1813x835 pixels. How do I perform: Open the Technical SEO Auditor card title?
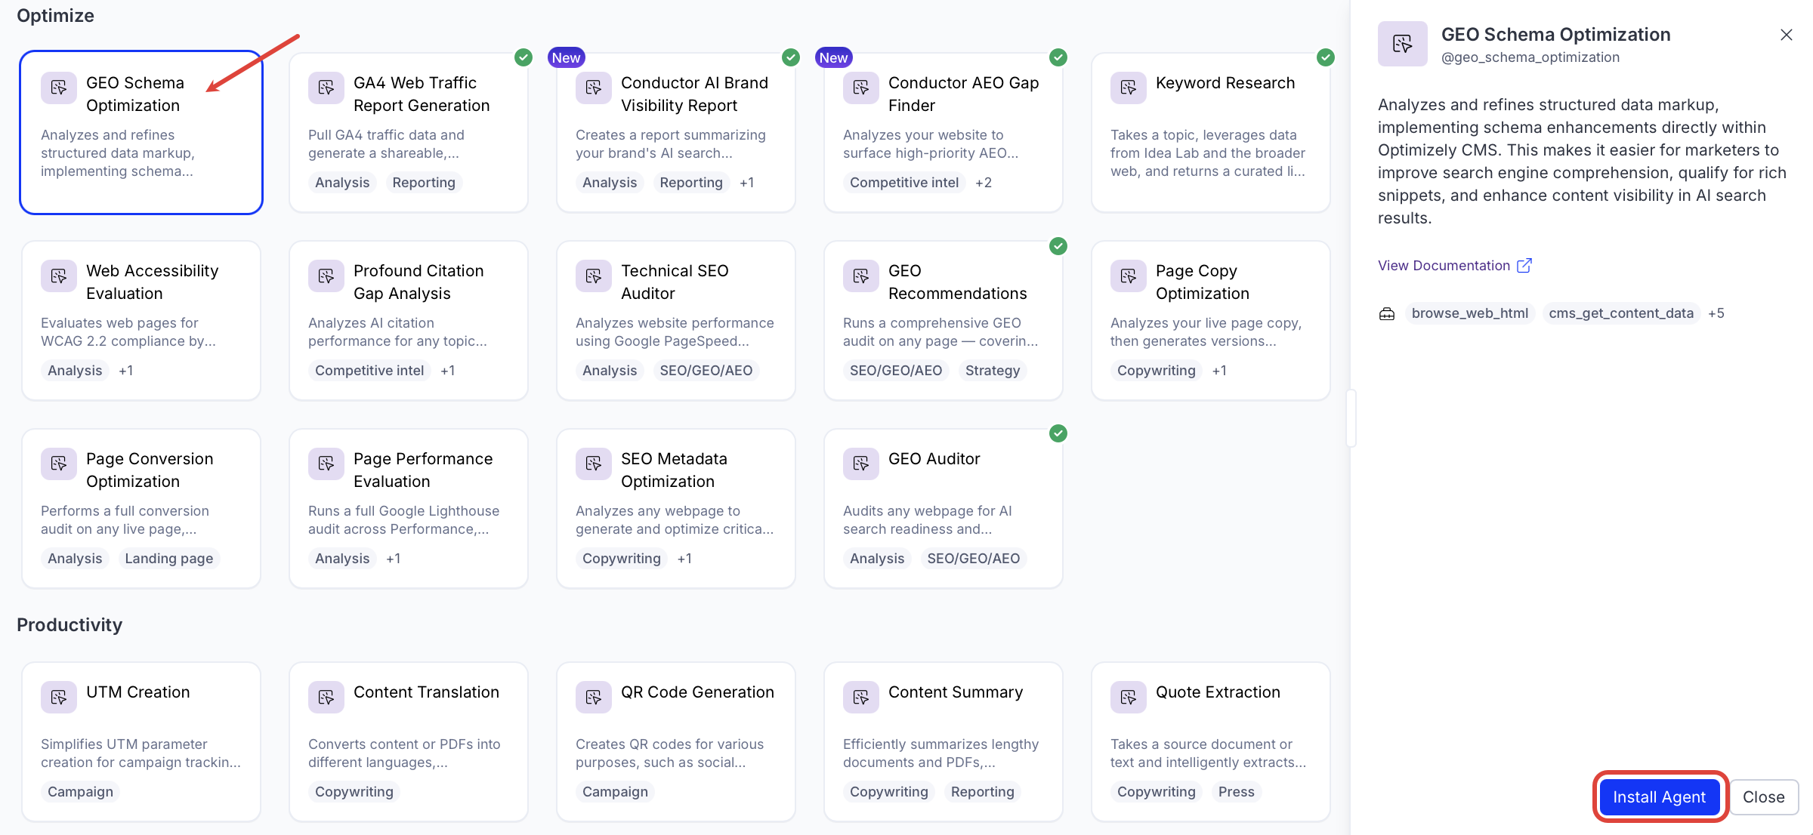(x=675, y=282)
